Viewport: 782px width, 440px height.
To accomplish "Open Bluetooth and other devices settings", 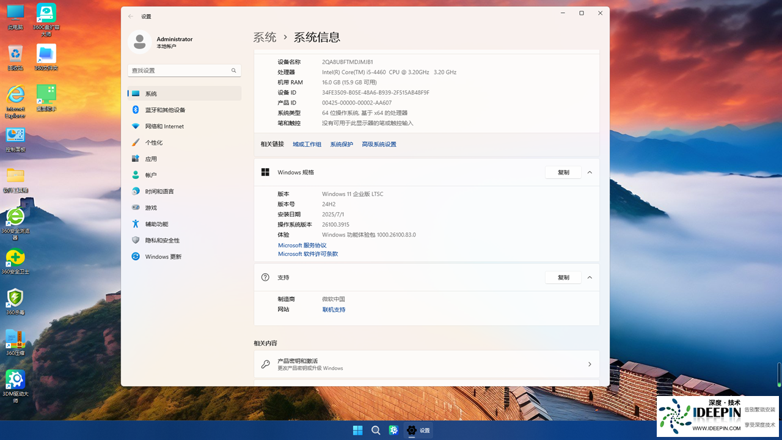I will (x=165, y=110).
